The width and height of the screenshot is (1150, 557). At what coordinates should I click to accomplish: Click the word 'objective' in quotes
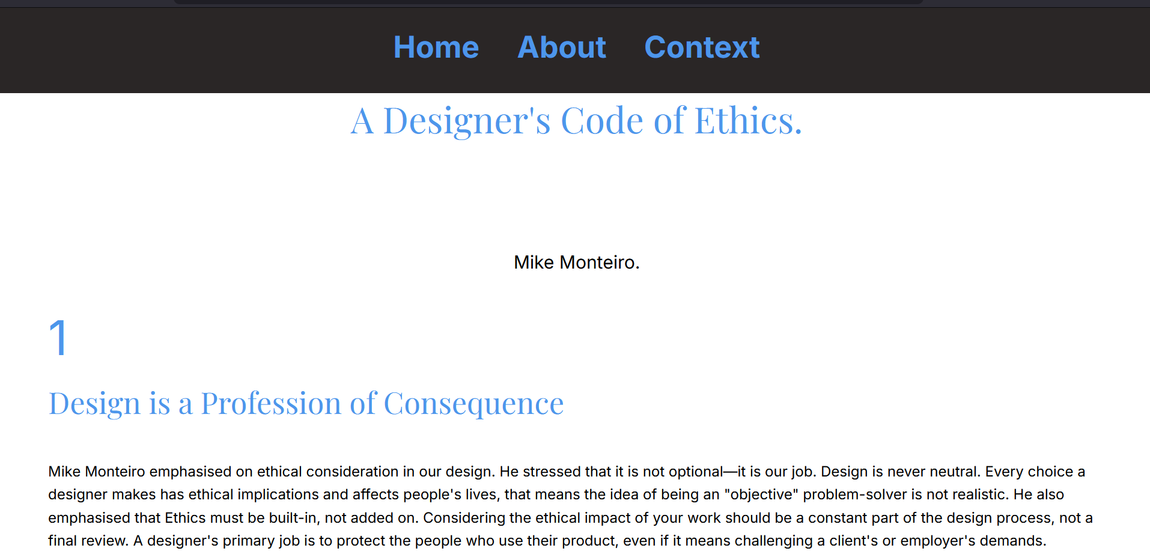click(x=761, y=495)
